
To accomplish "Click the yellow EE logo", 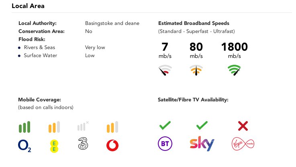I will [x=54, y=146].
